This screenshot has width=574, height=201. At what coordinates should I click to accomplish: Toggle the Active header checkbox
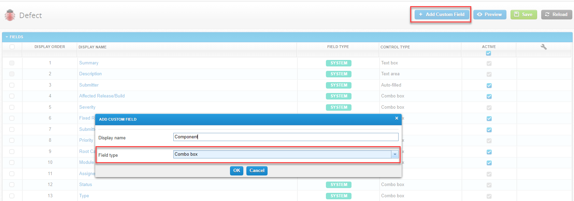(x=489, y=53)
